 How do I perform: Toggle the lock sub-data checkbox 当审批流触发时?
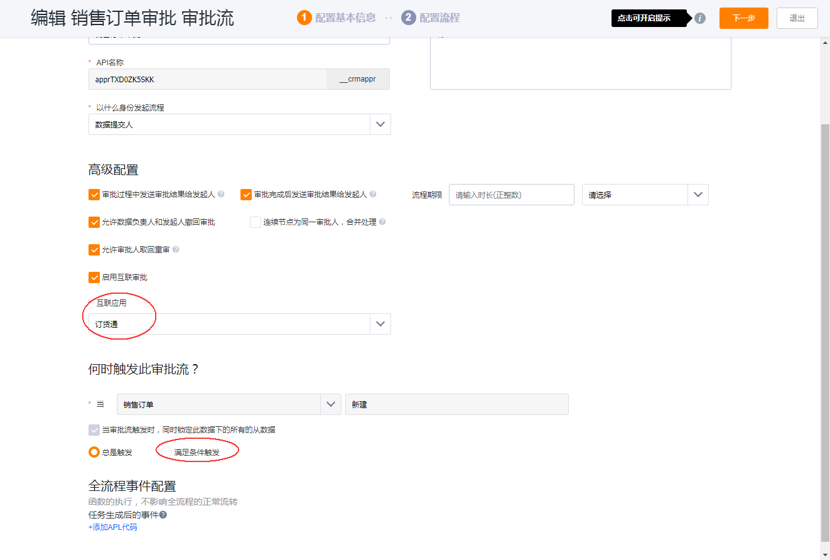click(94, 430)
